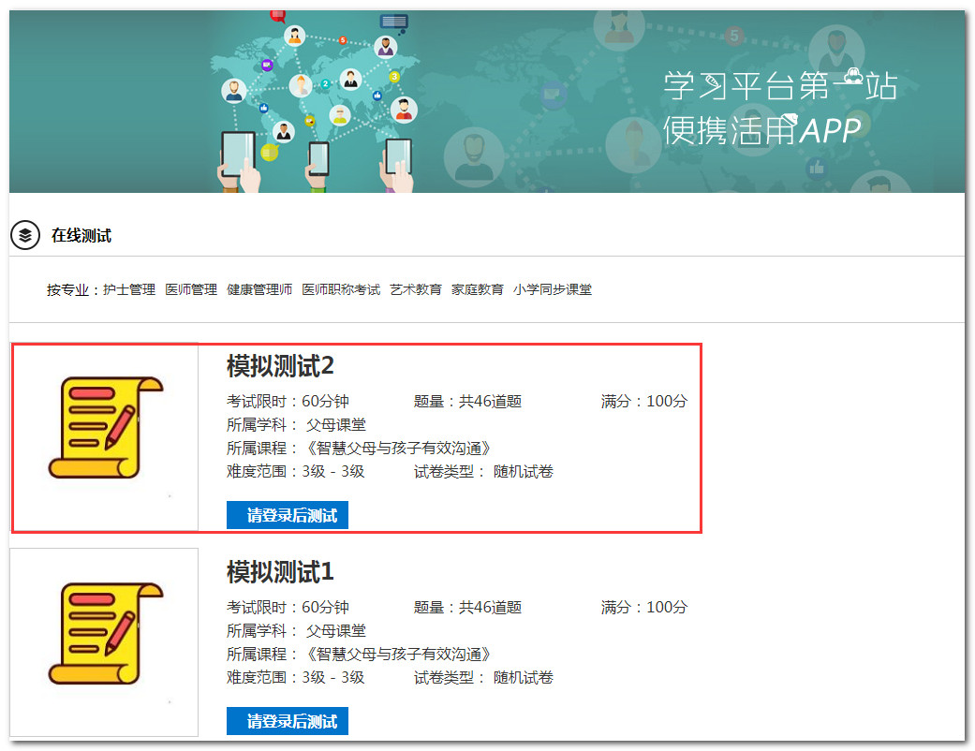Click the course name 《智慧父母与孩子有效沟通》 in 模拟测试1
This screenshot has height=751, width=975.
tap(398, 654)
